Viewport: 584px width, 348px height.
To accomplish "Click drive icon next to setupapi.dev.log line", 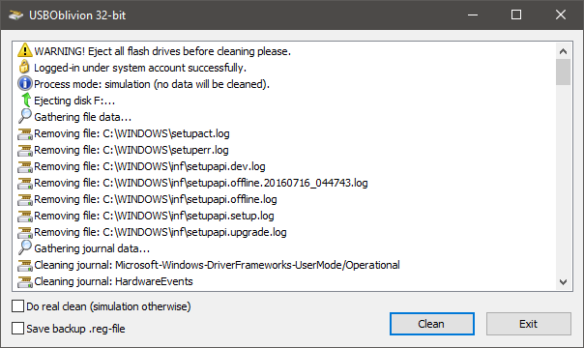I will (25, 166).
